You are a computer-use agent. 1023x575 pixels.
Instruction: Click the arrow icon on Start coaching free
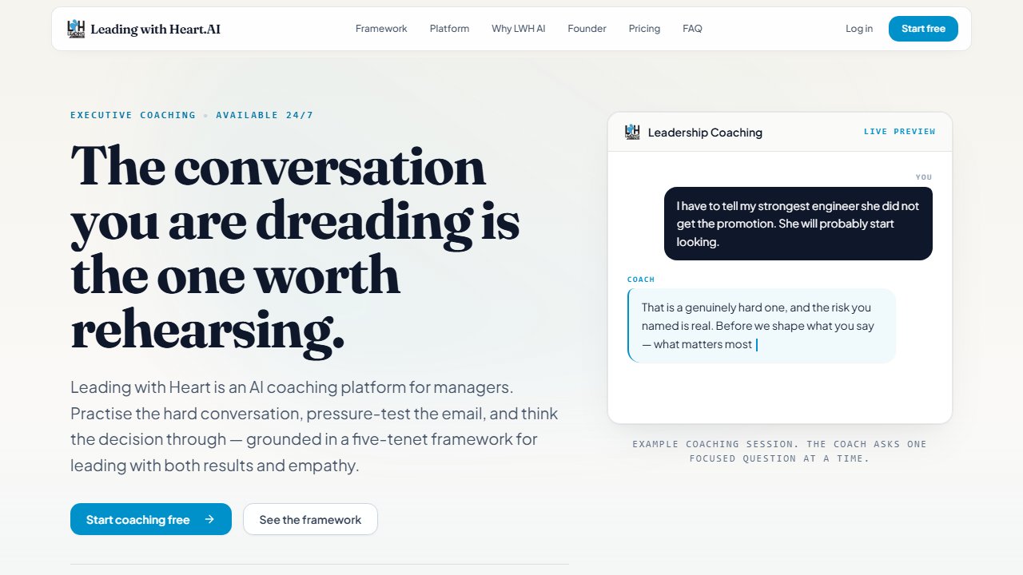coord(209,519)
